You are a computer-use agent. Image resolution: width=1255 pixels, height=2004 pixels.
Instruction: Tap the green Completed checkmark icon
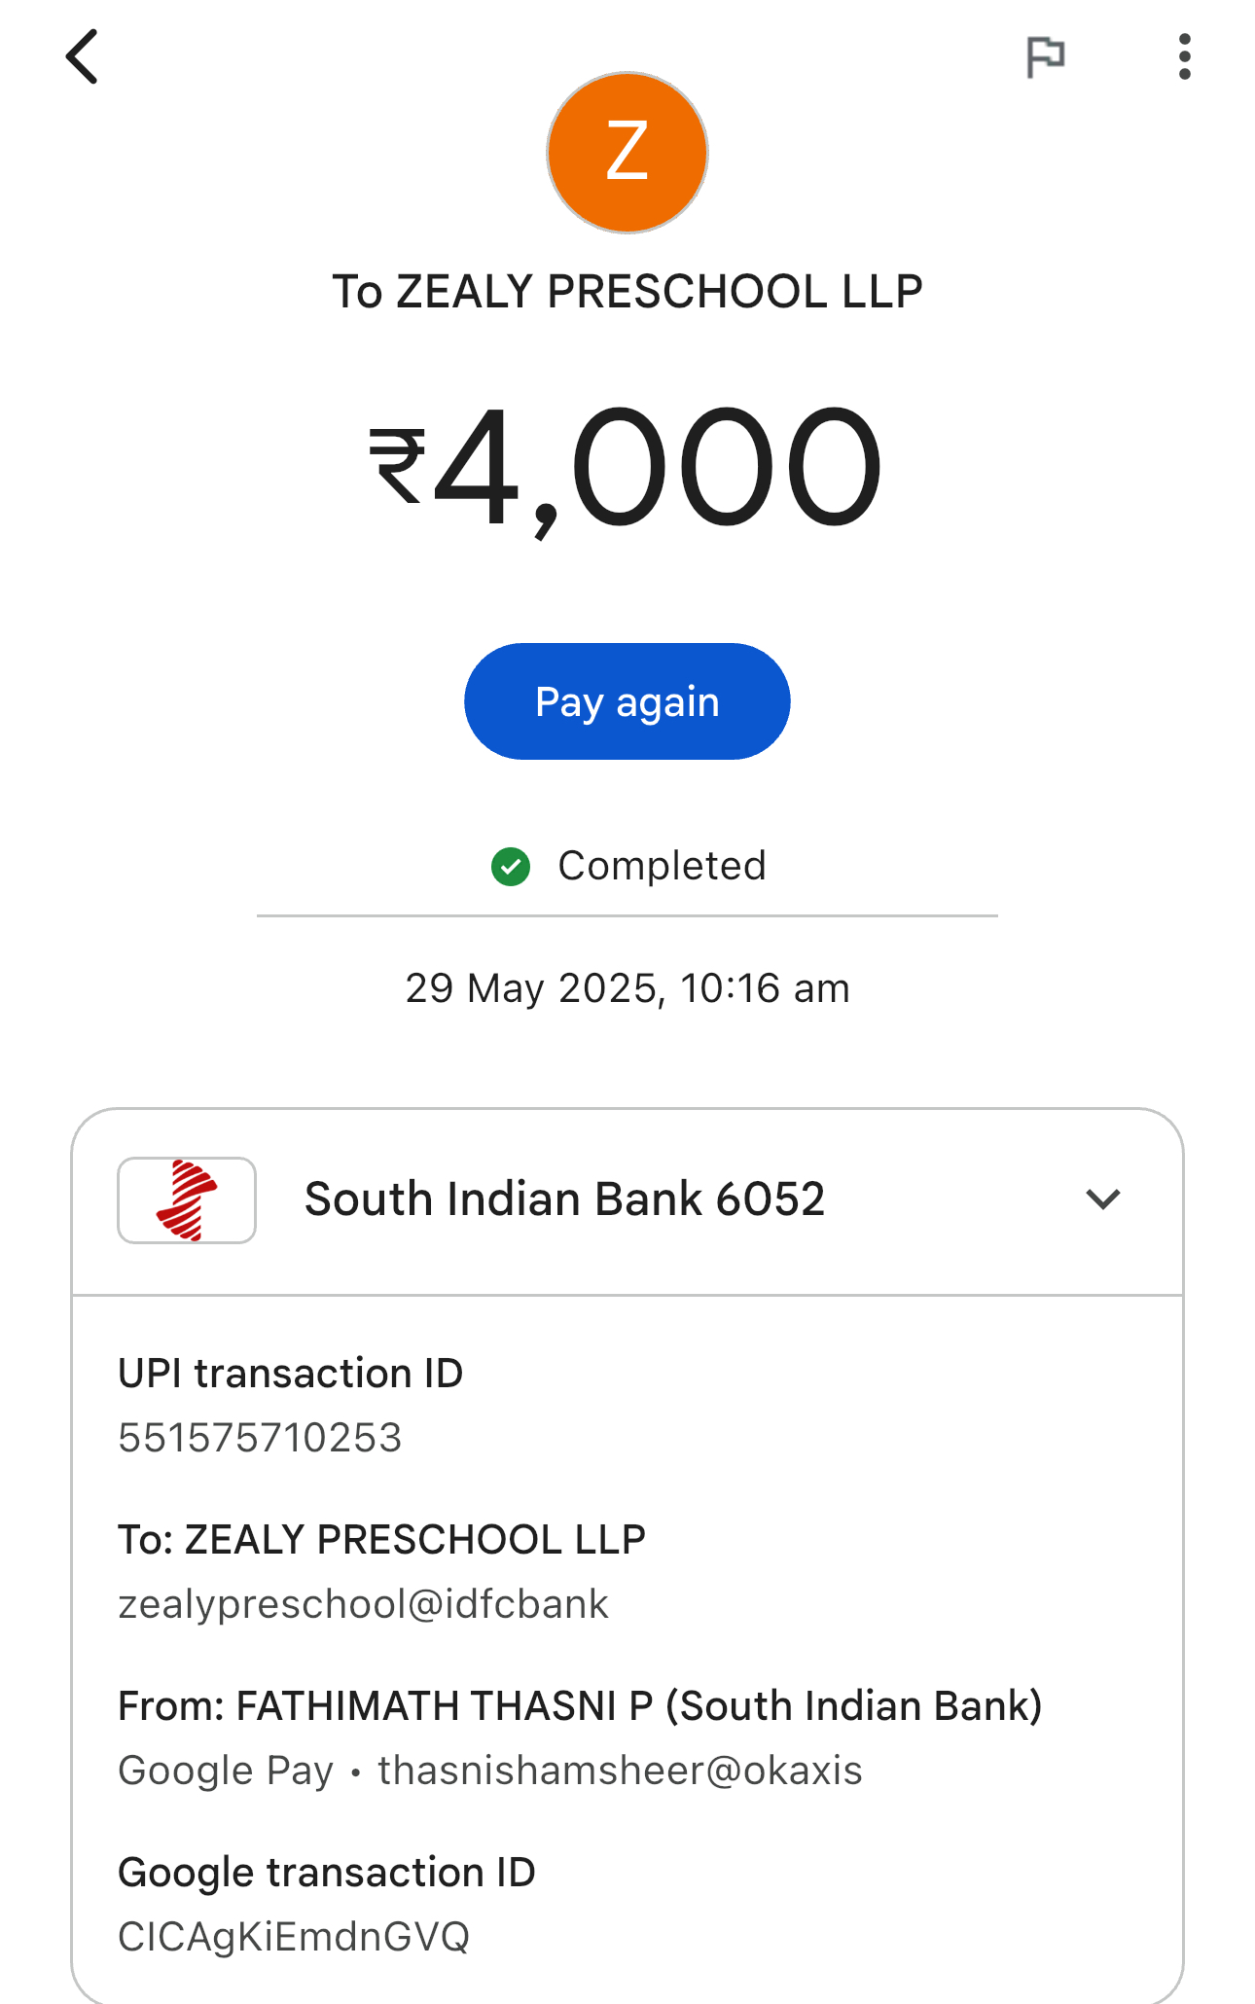(x=511, y=867)
